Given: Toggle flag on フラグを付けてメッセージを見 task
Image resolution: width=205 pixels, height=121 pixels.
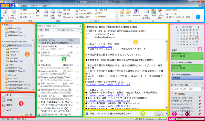Looking at the screenshot, I should [x=200, y=97].
